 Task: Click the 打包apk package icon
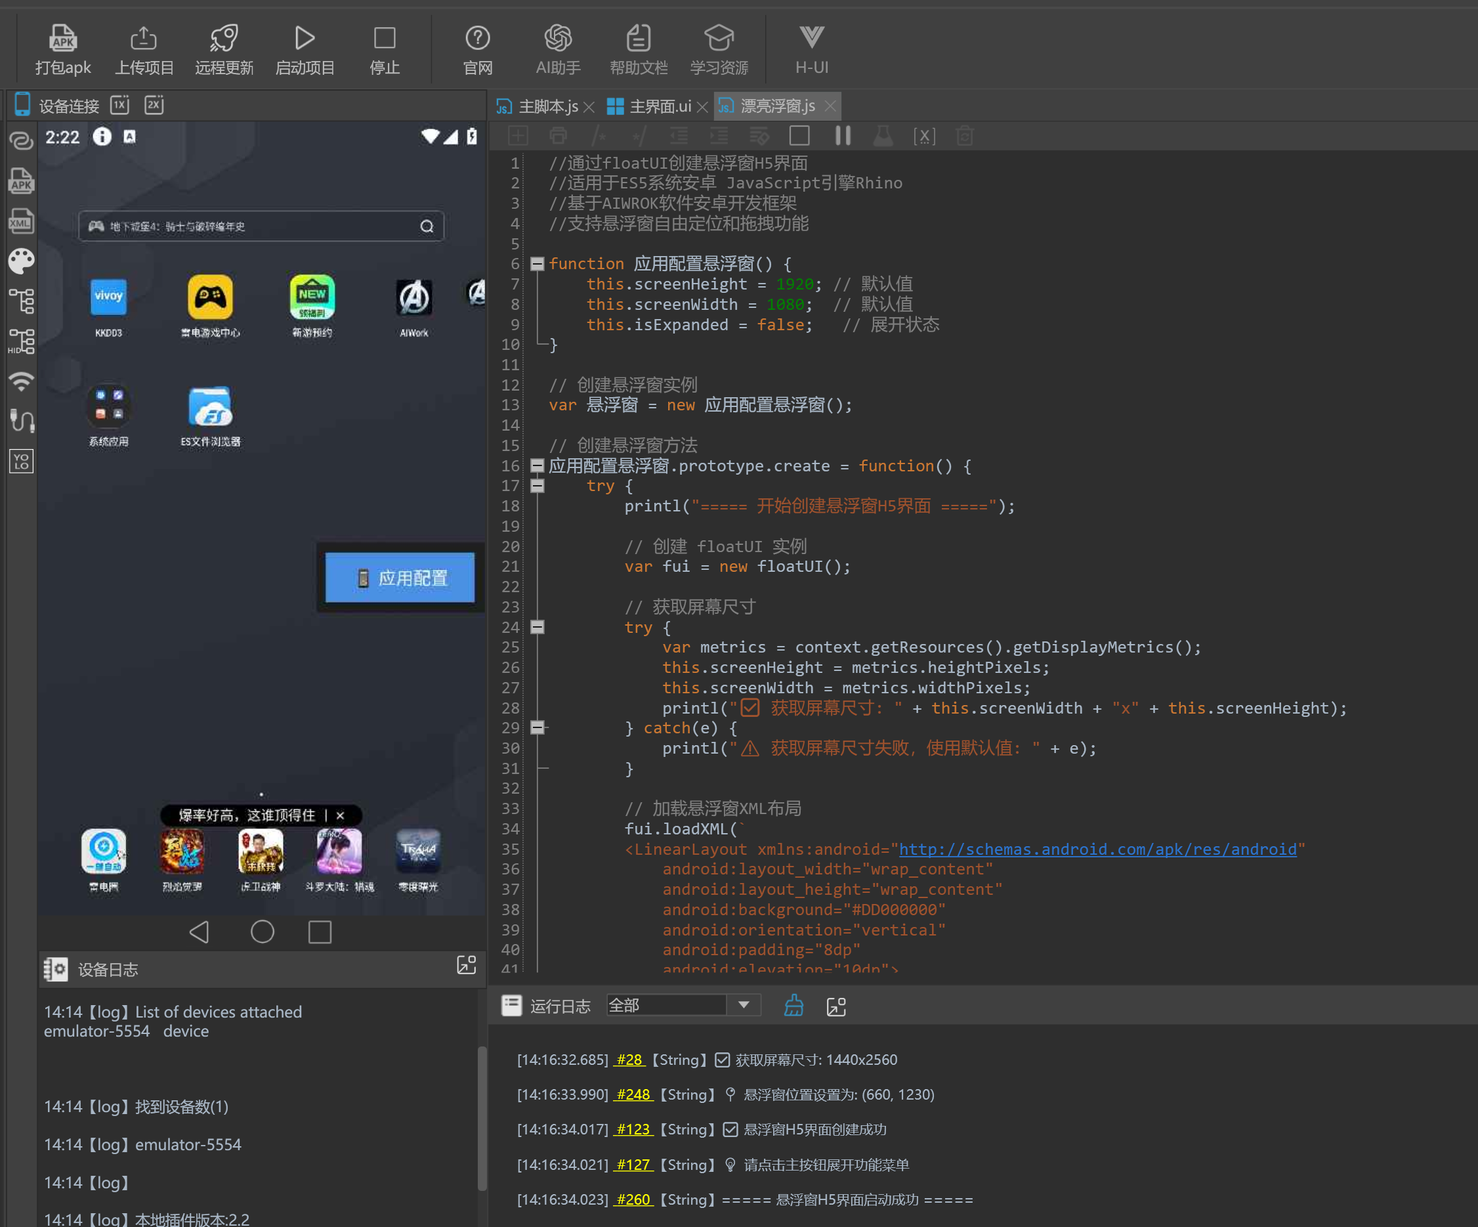(x=62, y=38)
